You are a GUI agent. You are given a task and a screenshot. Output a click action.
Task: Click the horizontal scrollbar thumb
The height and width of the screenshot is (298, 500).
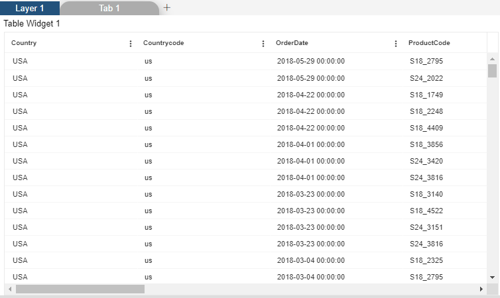(x=80, y=289)
